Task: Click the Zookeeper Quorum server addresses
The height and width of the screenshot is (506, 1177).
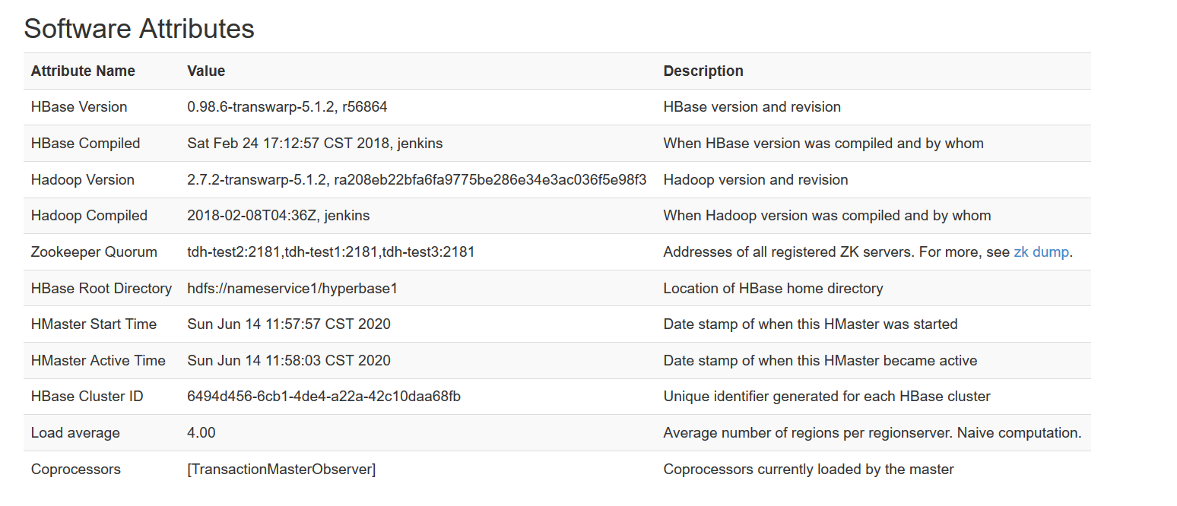Action: tap(331, 252)
